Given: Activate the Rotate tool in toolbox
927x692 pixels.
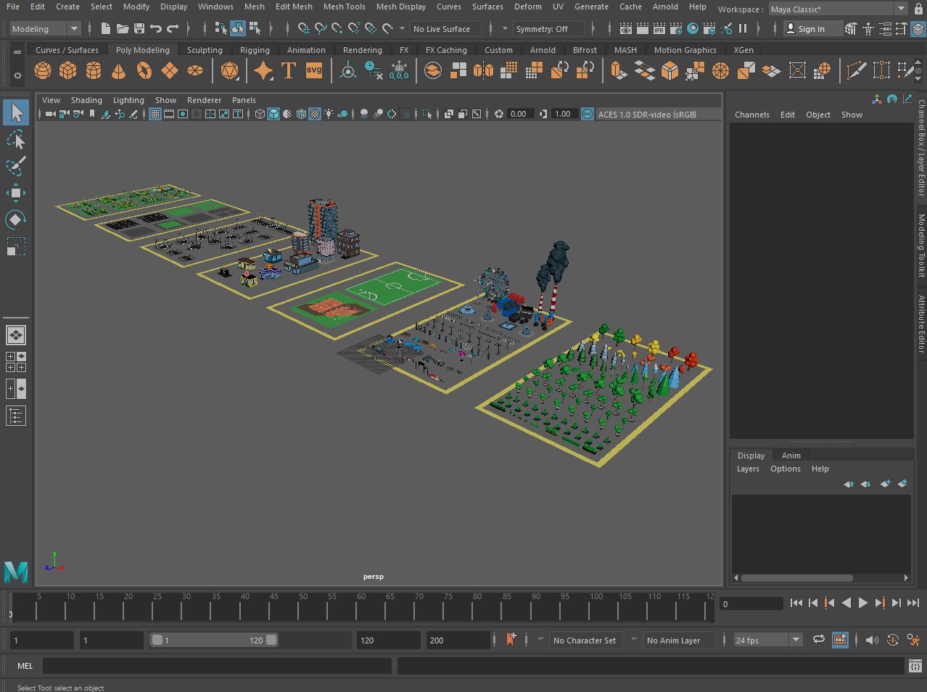Looking at the screenshot, I should [15, 220].
